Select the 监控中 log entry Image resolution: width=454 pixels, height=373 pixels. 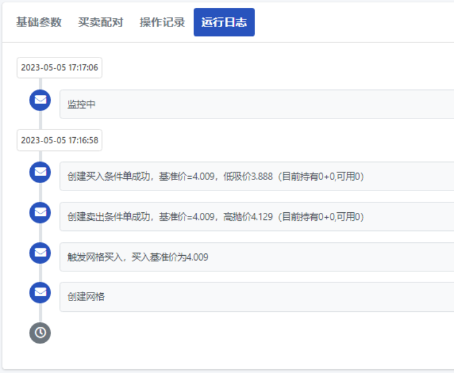point(257,104)
